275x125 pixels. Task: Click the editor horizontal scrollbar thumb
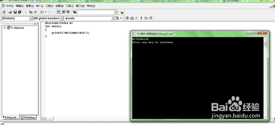click(50, 118)
